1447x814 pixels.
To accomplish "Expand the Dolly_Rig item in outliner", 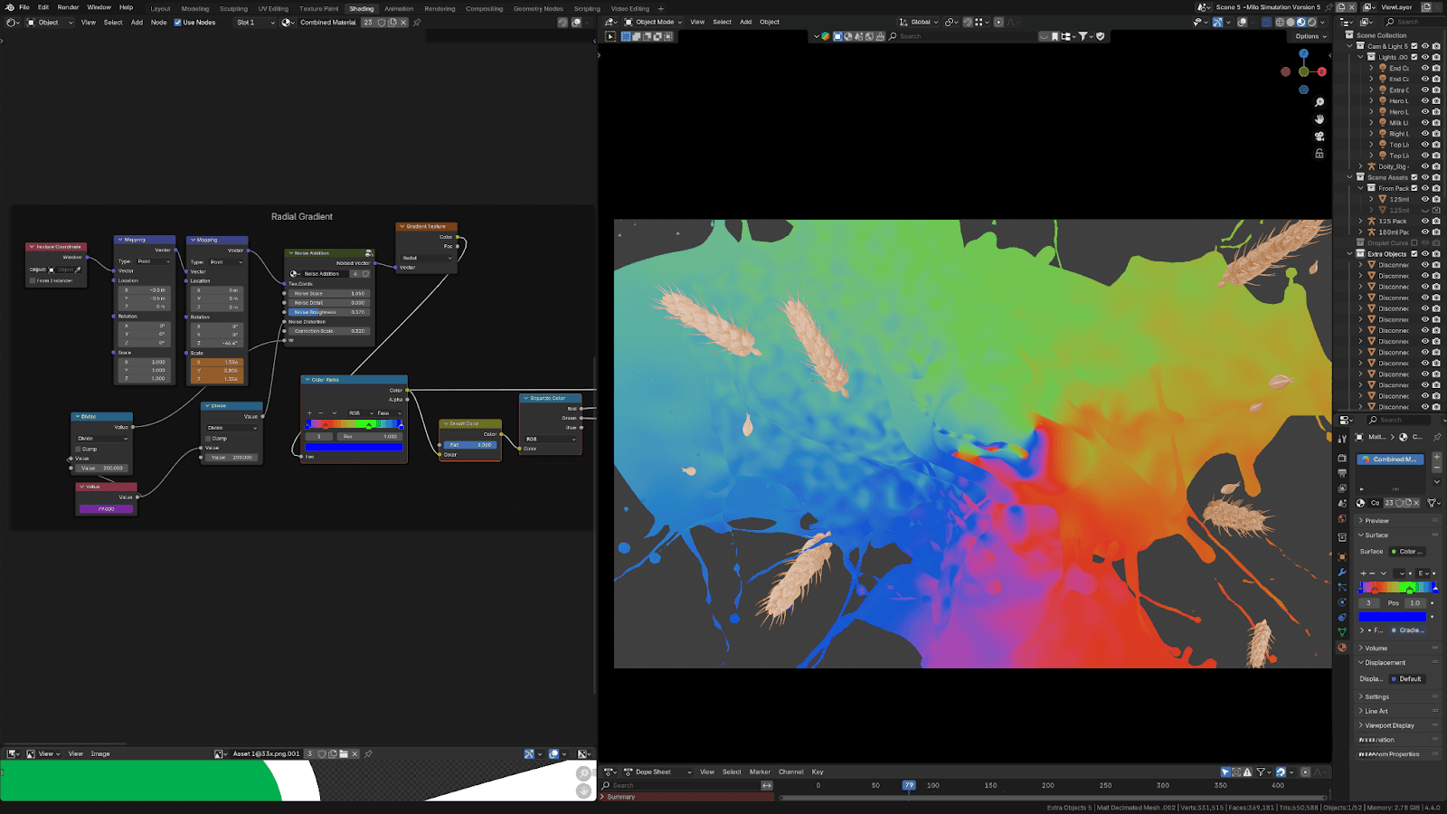I will pyautogui.click(x=1360, y=166).
